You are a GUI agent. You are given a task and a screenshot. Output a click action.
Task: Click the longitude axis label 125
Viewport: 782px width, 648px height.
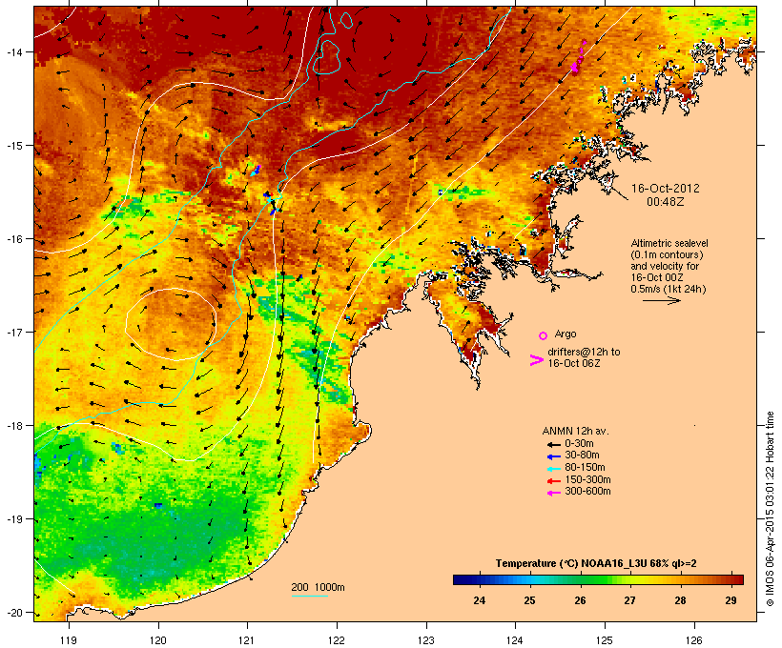[x=605, y=640]
